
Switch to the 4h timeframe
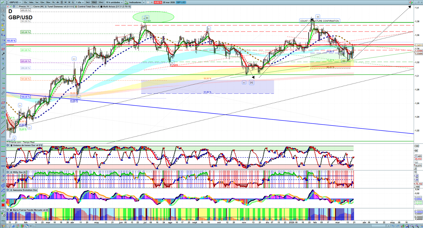(x=58, y=2)
